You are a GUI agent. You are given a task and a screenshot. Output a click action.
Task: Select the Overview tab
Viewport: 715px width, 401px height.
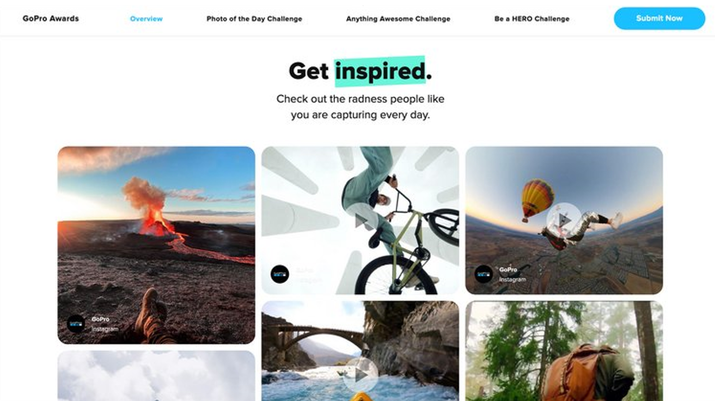[146, 19]
